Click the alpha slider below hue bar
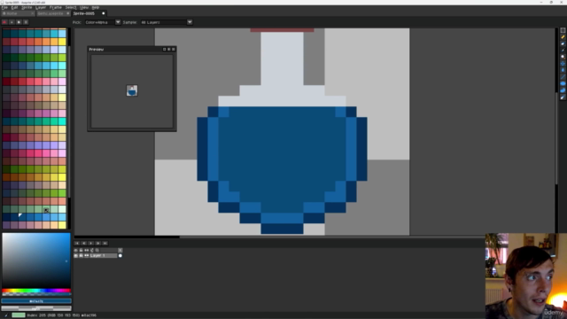Screen dimensions: 567x319 pos(36,294)
